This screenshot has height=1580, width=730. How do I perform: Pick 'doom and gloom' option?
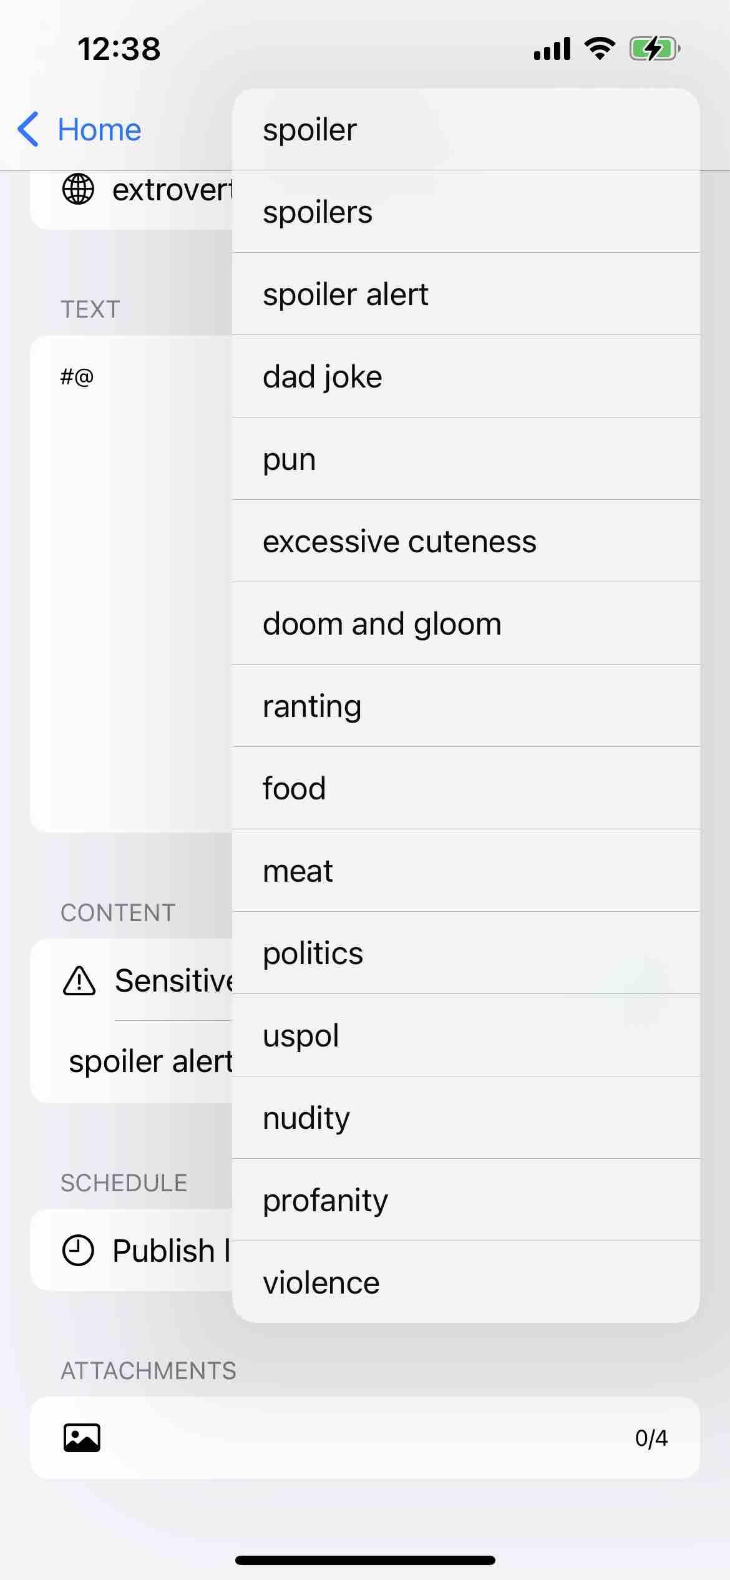click(x=465, y=624)
